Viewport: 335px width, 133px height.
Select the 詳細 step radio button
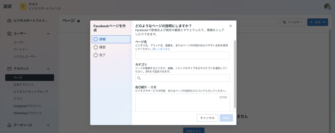pos(96,39)
